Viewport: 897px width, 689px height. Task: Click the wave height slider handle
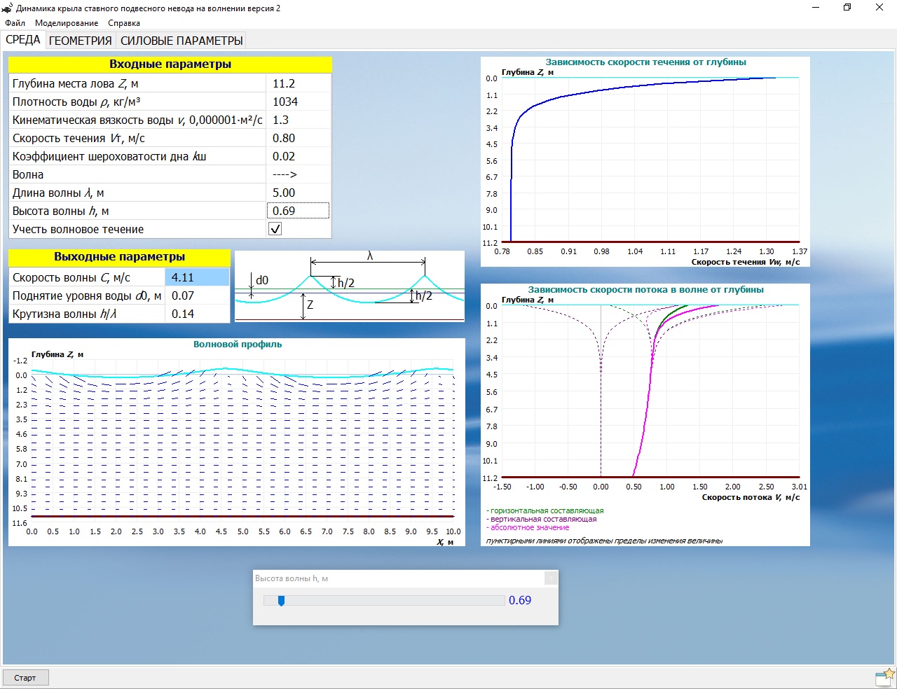[x=281, y=601]
